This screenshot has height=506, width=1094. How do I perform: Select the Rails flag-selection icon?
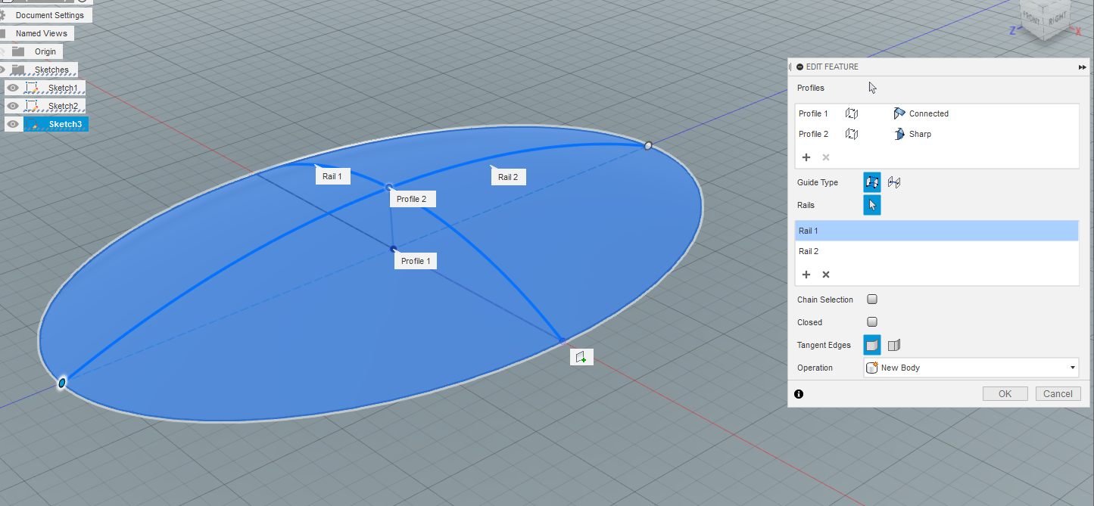[871, 204]
